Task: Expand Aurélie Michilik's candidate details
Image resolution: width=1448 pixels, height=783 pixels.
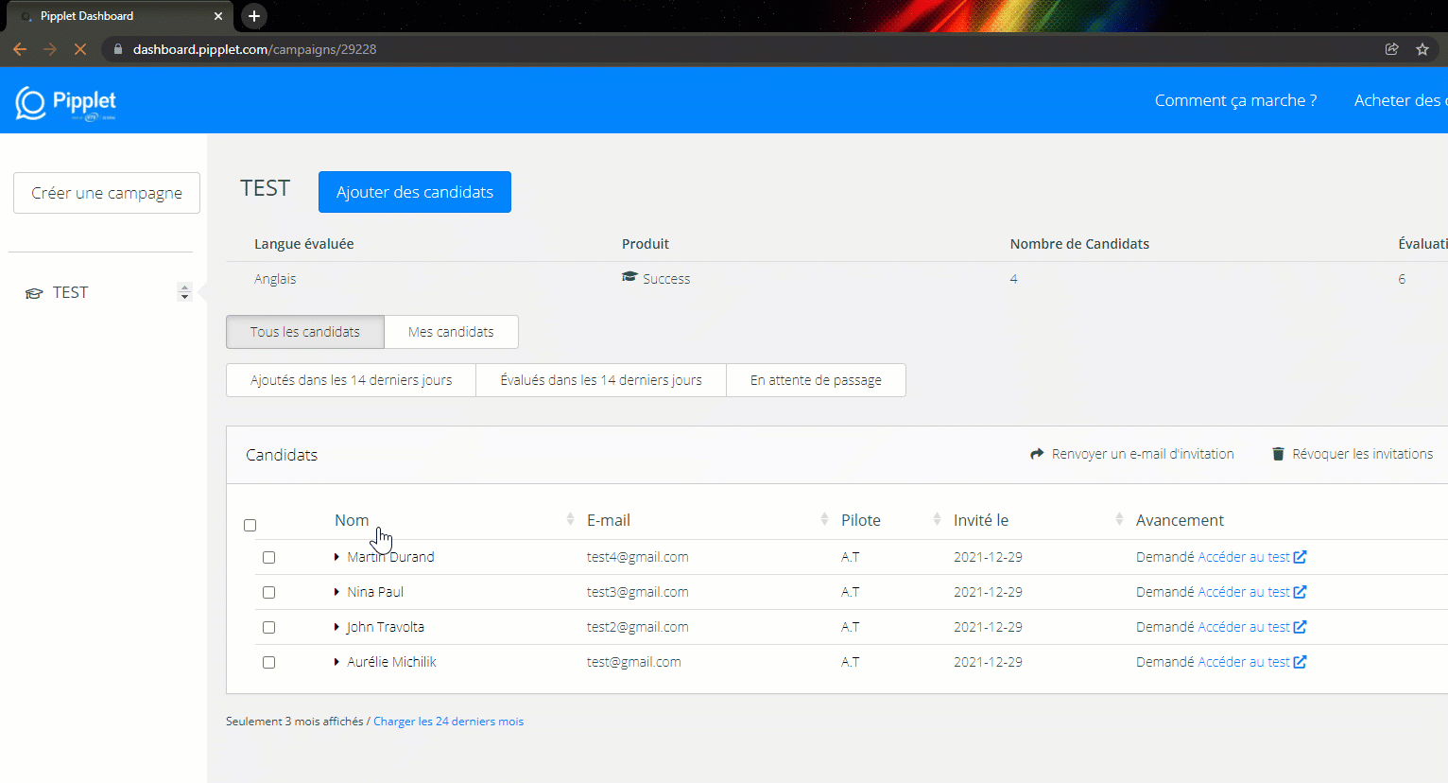Action: (336, 662)
